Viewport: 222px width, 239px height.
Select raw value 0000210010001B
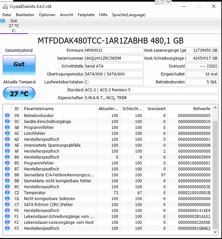194,193
